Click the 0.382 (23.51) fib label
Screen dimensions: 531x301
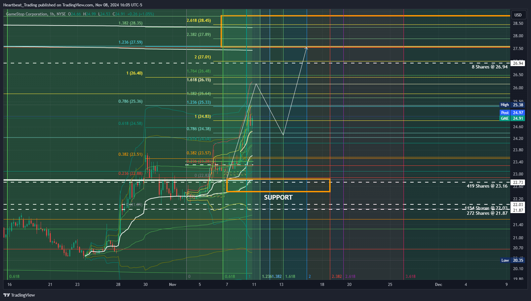coord(130,154)
